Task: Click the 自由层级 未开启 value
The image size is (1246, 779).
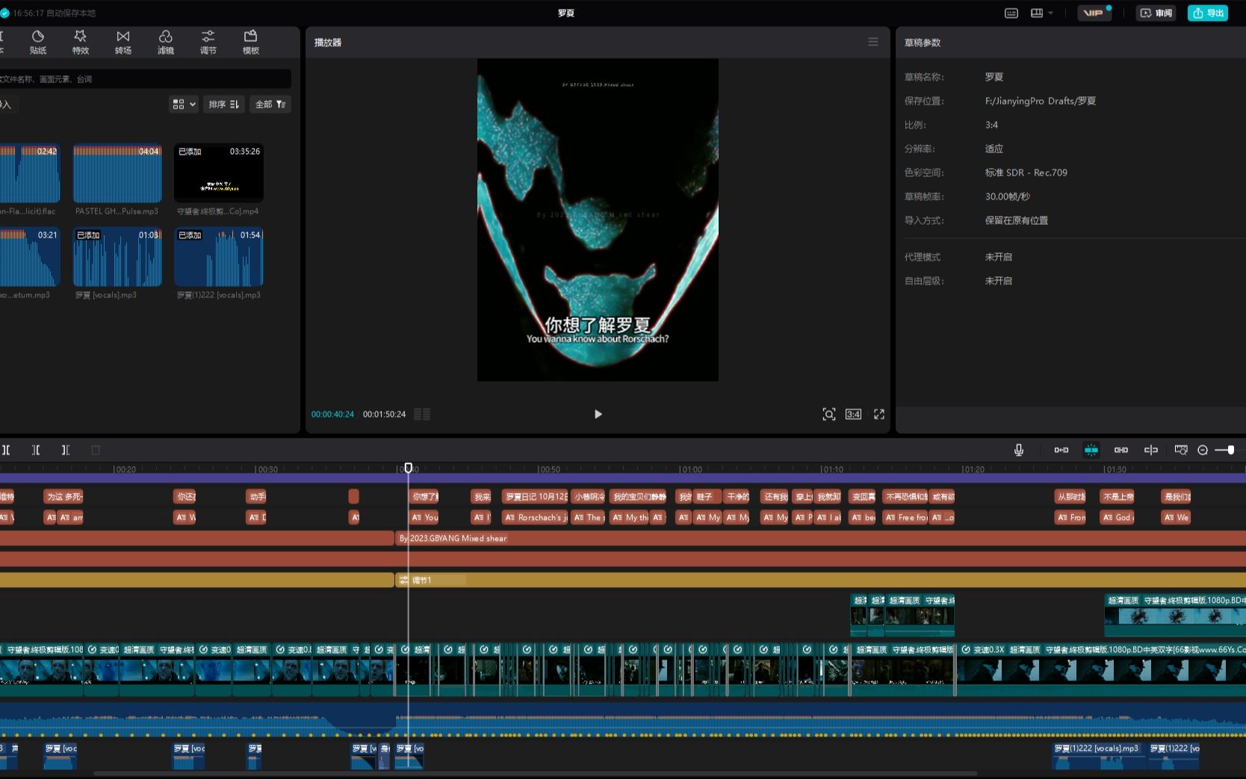Action: (x=998, y=281)
